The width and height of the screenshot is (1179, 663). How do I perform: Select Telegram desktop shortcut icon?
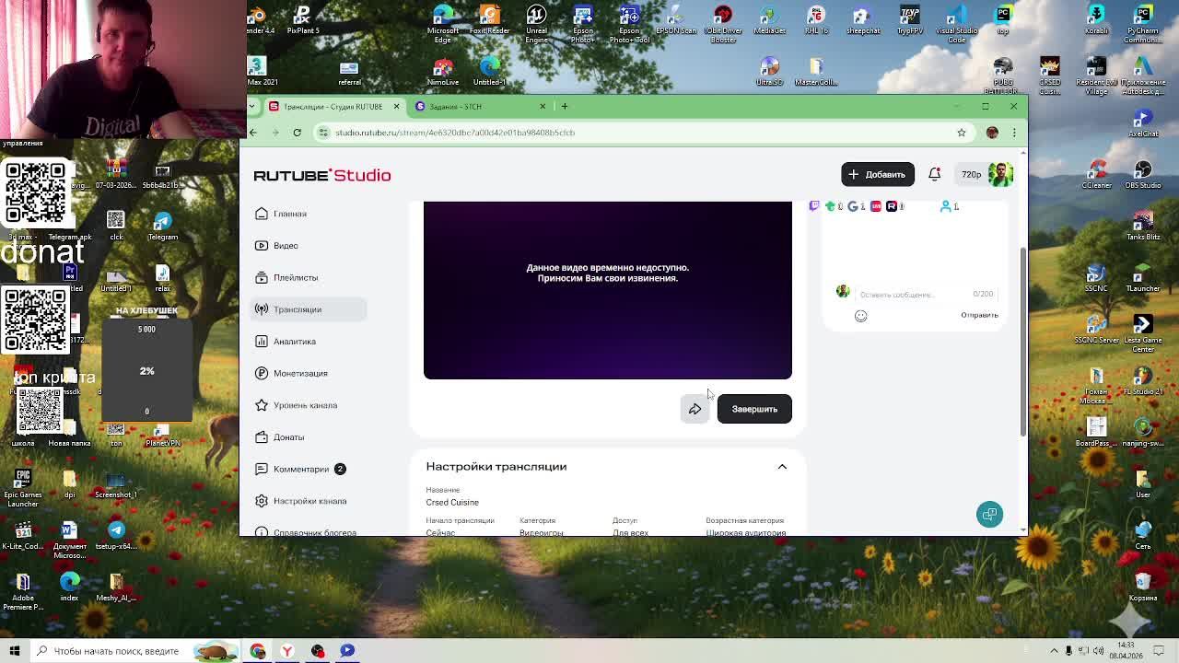pyautogui.click(x=163, y=226)
